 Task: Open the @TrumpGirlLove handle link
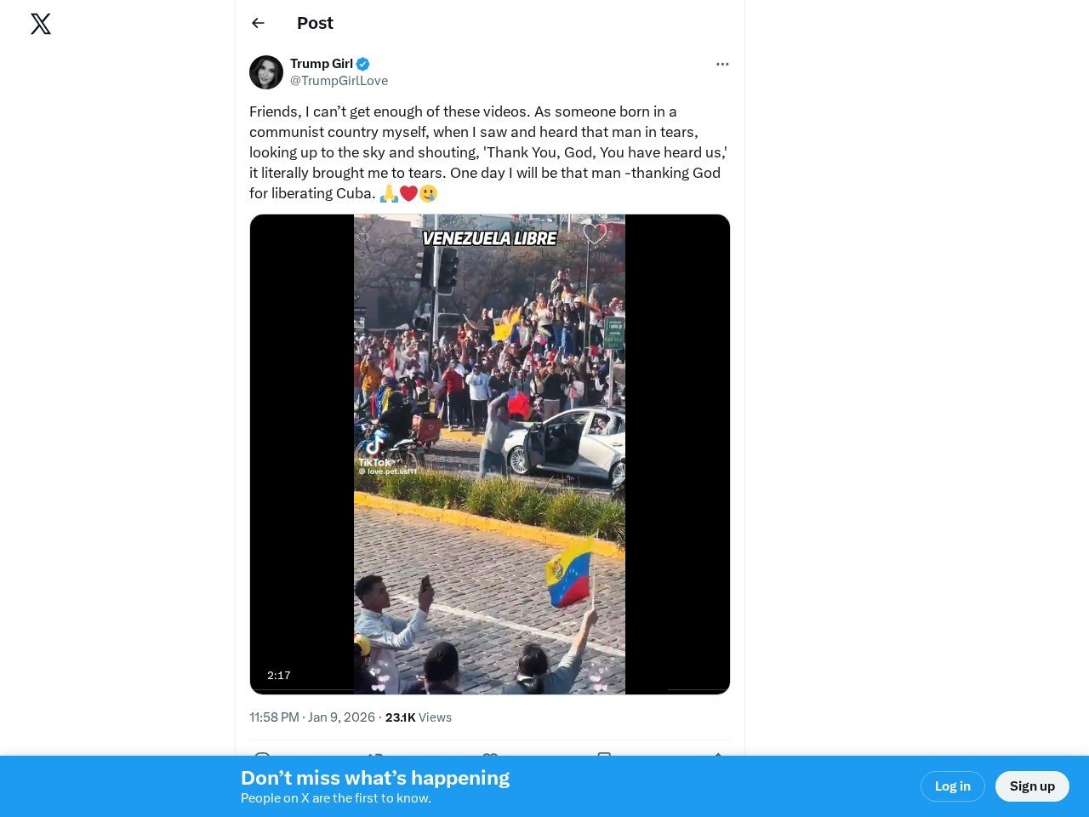(339, 81)
